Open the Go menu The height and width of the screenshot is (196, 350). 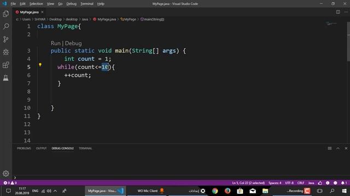pyautogui.click(x=60, y=4)
